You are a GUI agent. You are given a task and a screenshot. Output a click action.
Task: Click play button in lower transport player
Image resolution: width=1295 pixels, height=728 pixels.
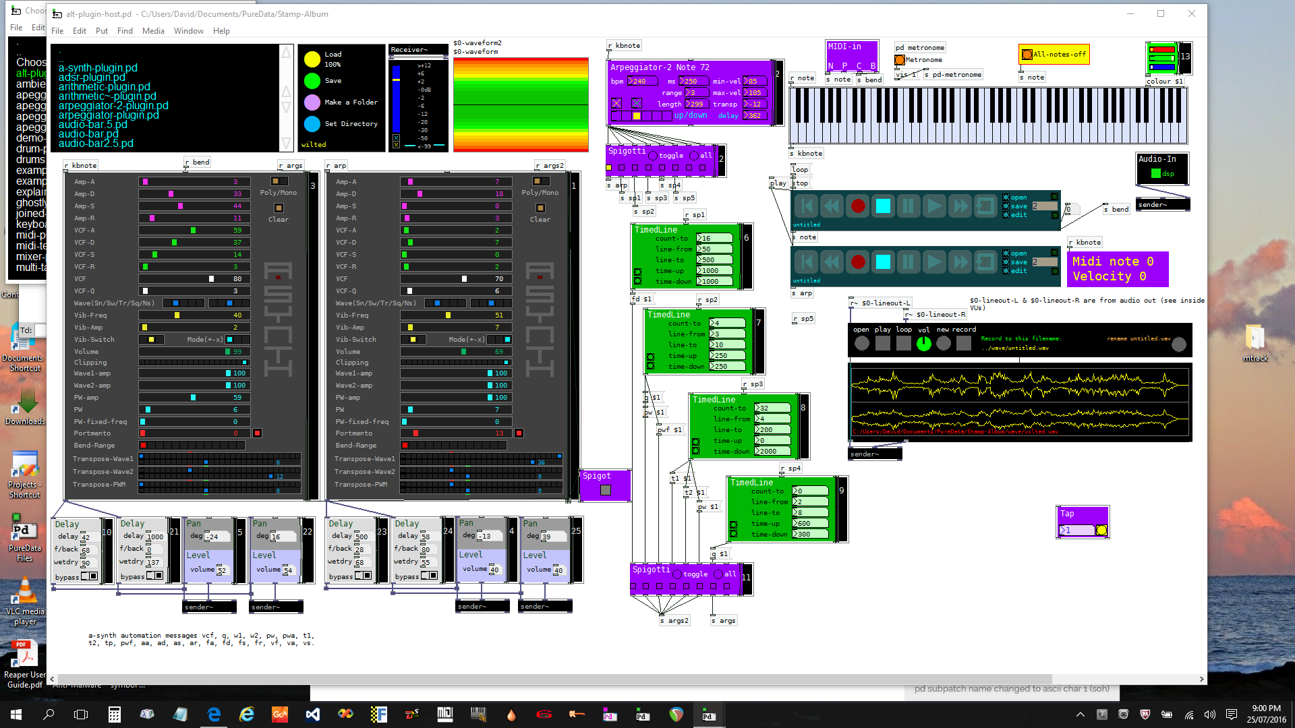point(934,262)
